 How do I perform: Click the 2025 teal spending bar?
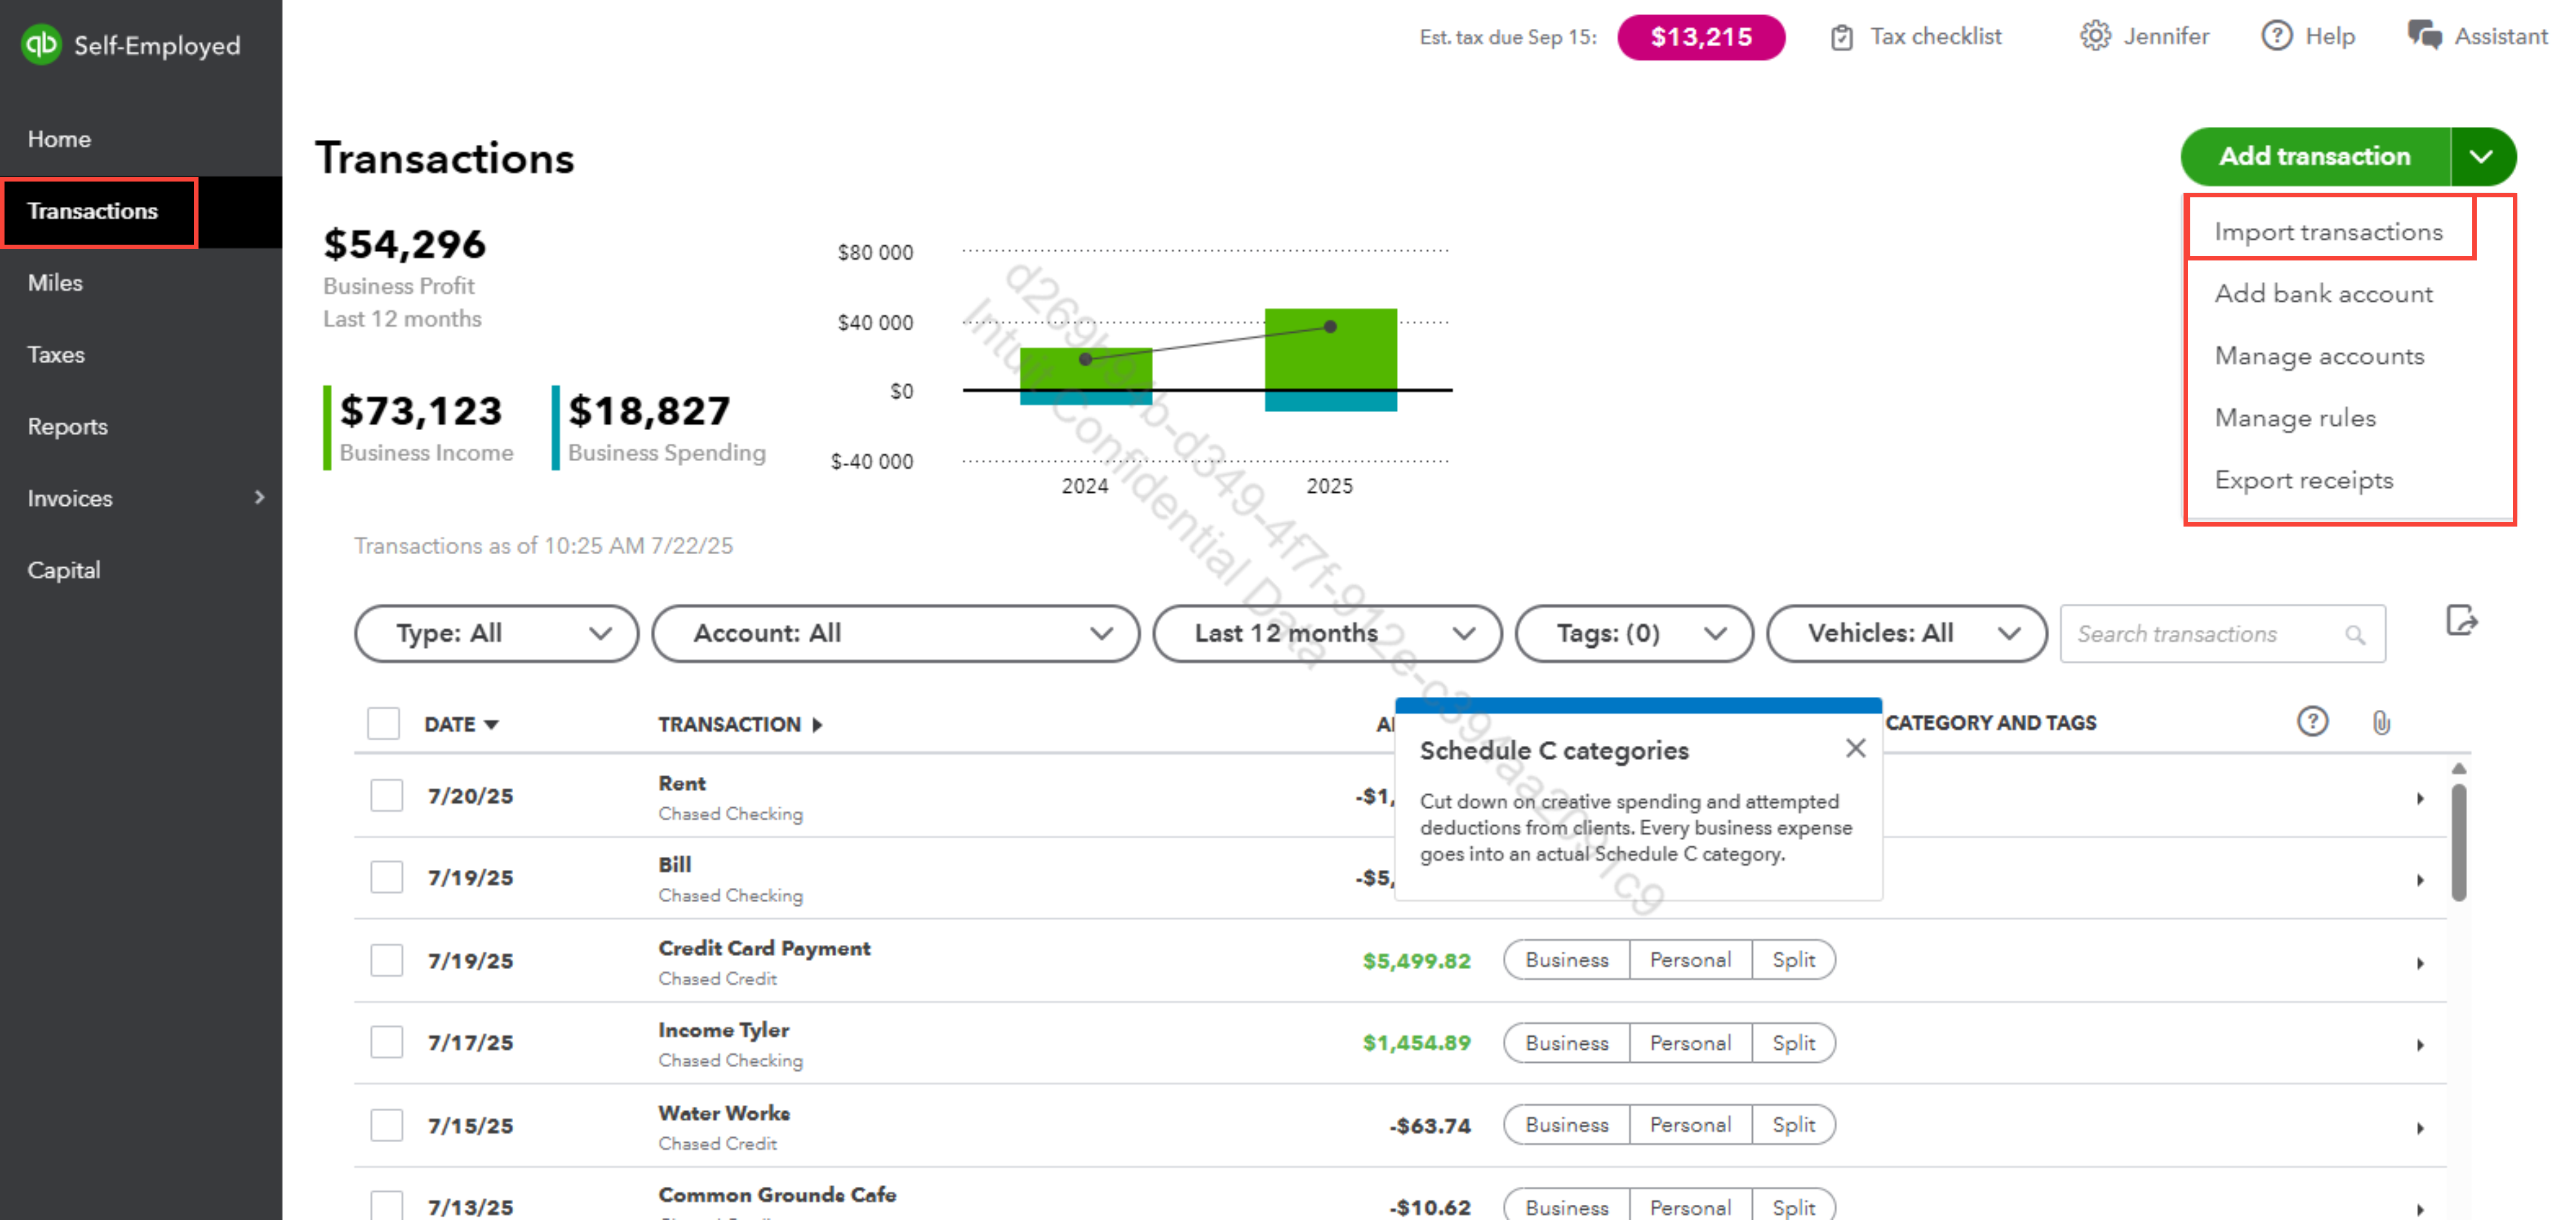click(1330, 401)
